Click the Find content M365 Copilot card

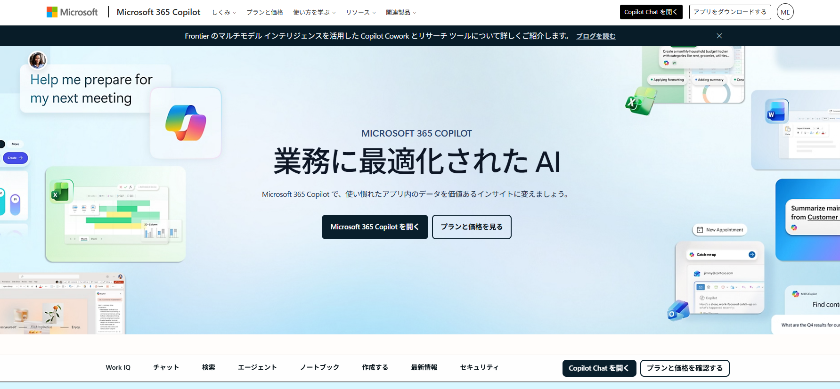coord(812,300)
